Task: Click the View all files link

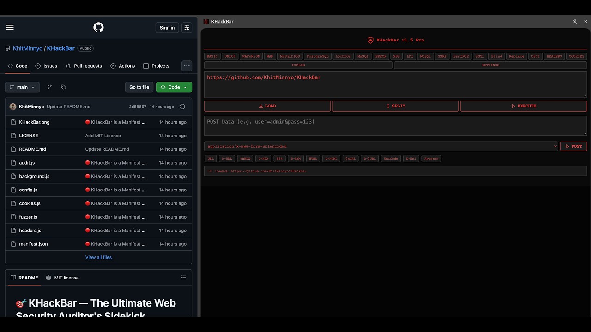Action: point(98,257)
